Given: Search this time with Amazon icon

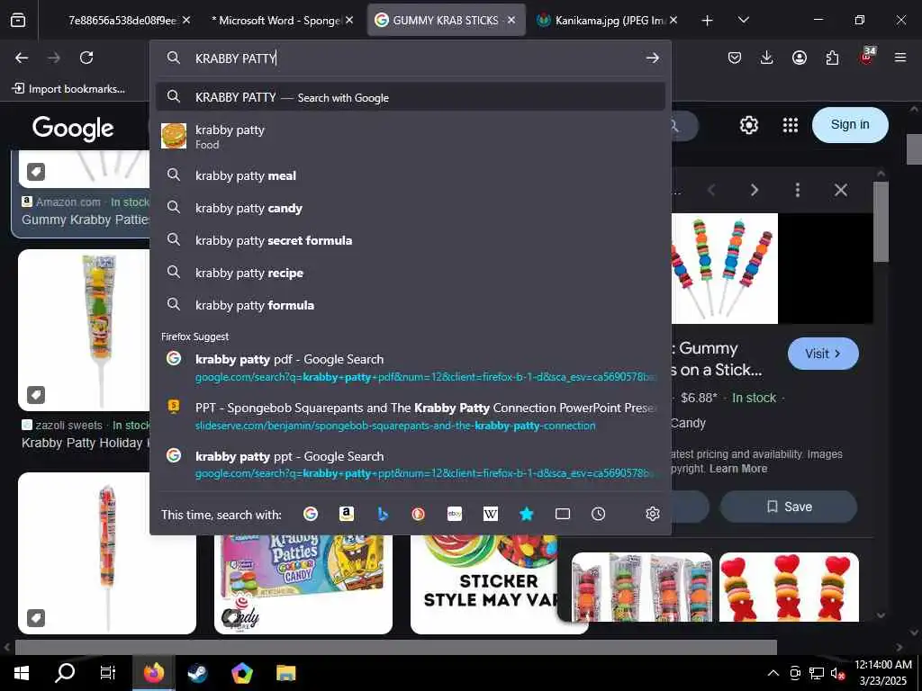Looking at the screenshot, I should tap(347, 514).
